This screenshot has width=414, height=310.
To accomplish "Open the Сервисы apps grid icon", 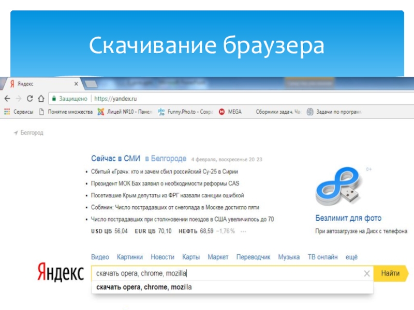I will coord(7,112).
